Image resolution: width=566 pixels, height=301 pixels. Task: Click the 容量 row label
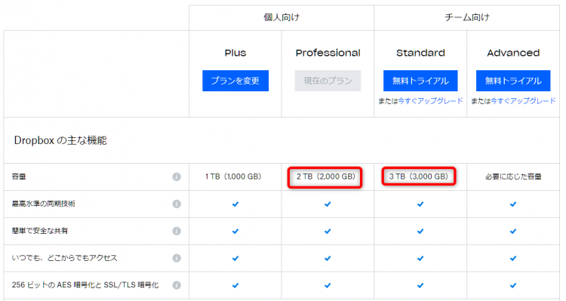pyautogui.click(x=19, y=177)
